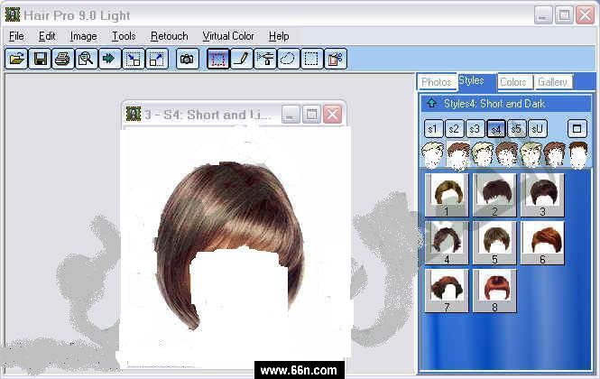600x379 pixels.
Task: Select the sU style set button
Action: [x=537, y=129]
